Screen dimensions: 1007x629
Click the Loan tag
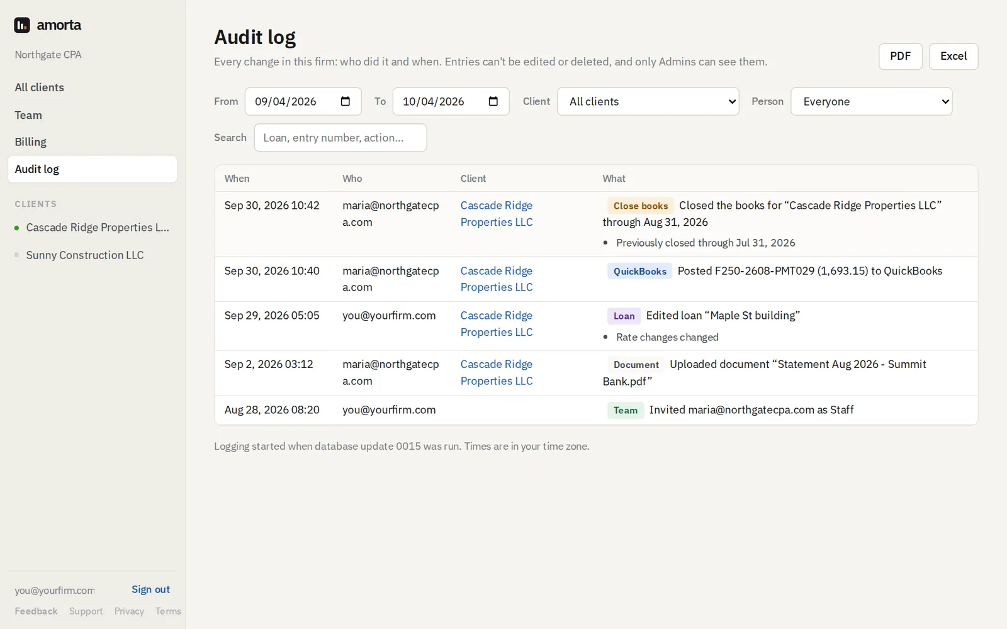[624, 316]
